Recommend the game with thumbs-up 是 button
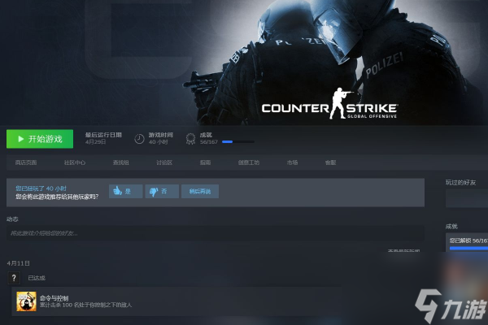Viewport: 488px width, 325px height. (126, 191)
